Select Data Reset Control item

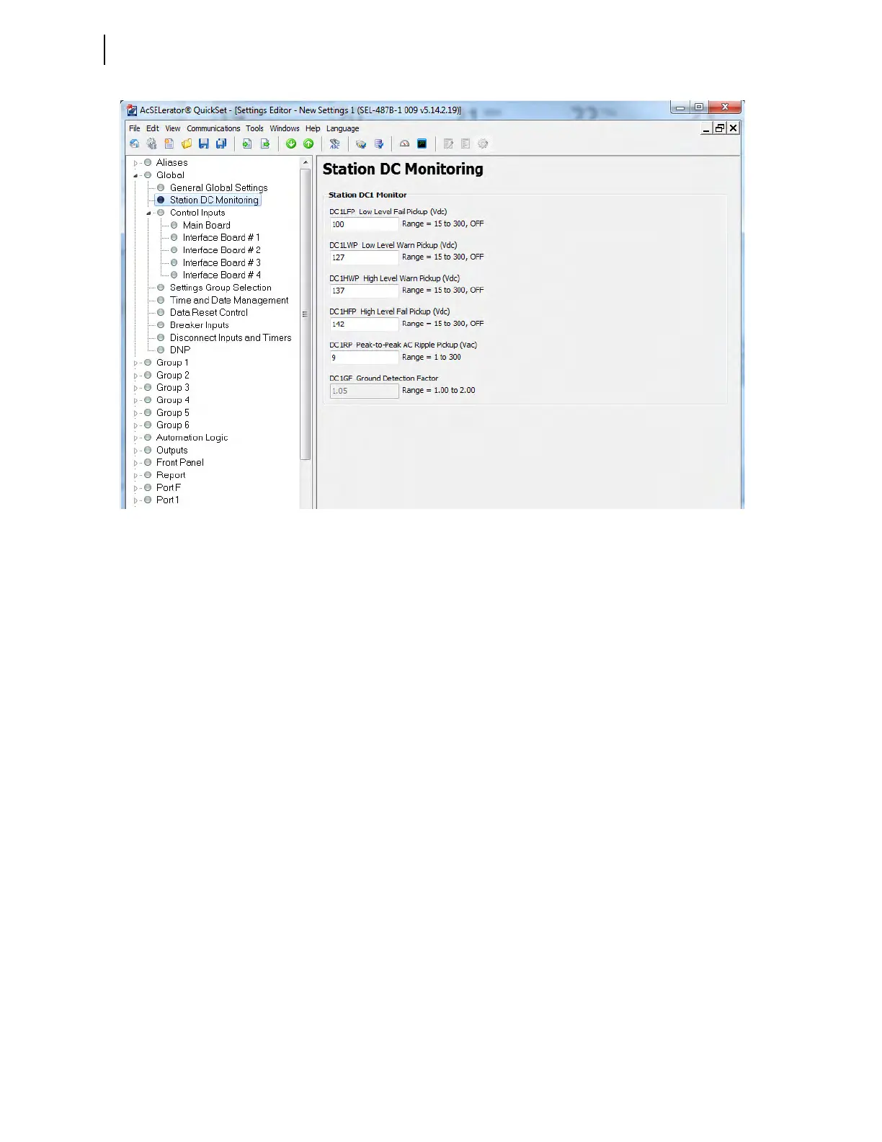[x=209, y=312]
